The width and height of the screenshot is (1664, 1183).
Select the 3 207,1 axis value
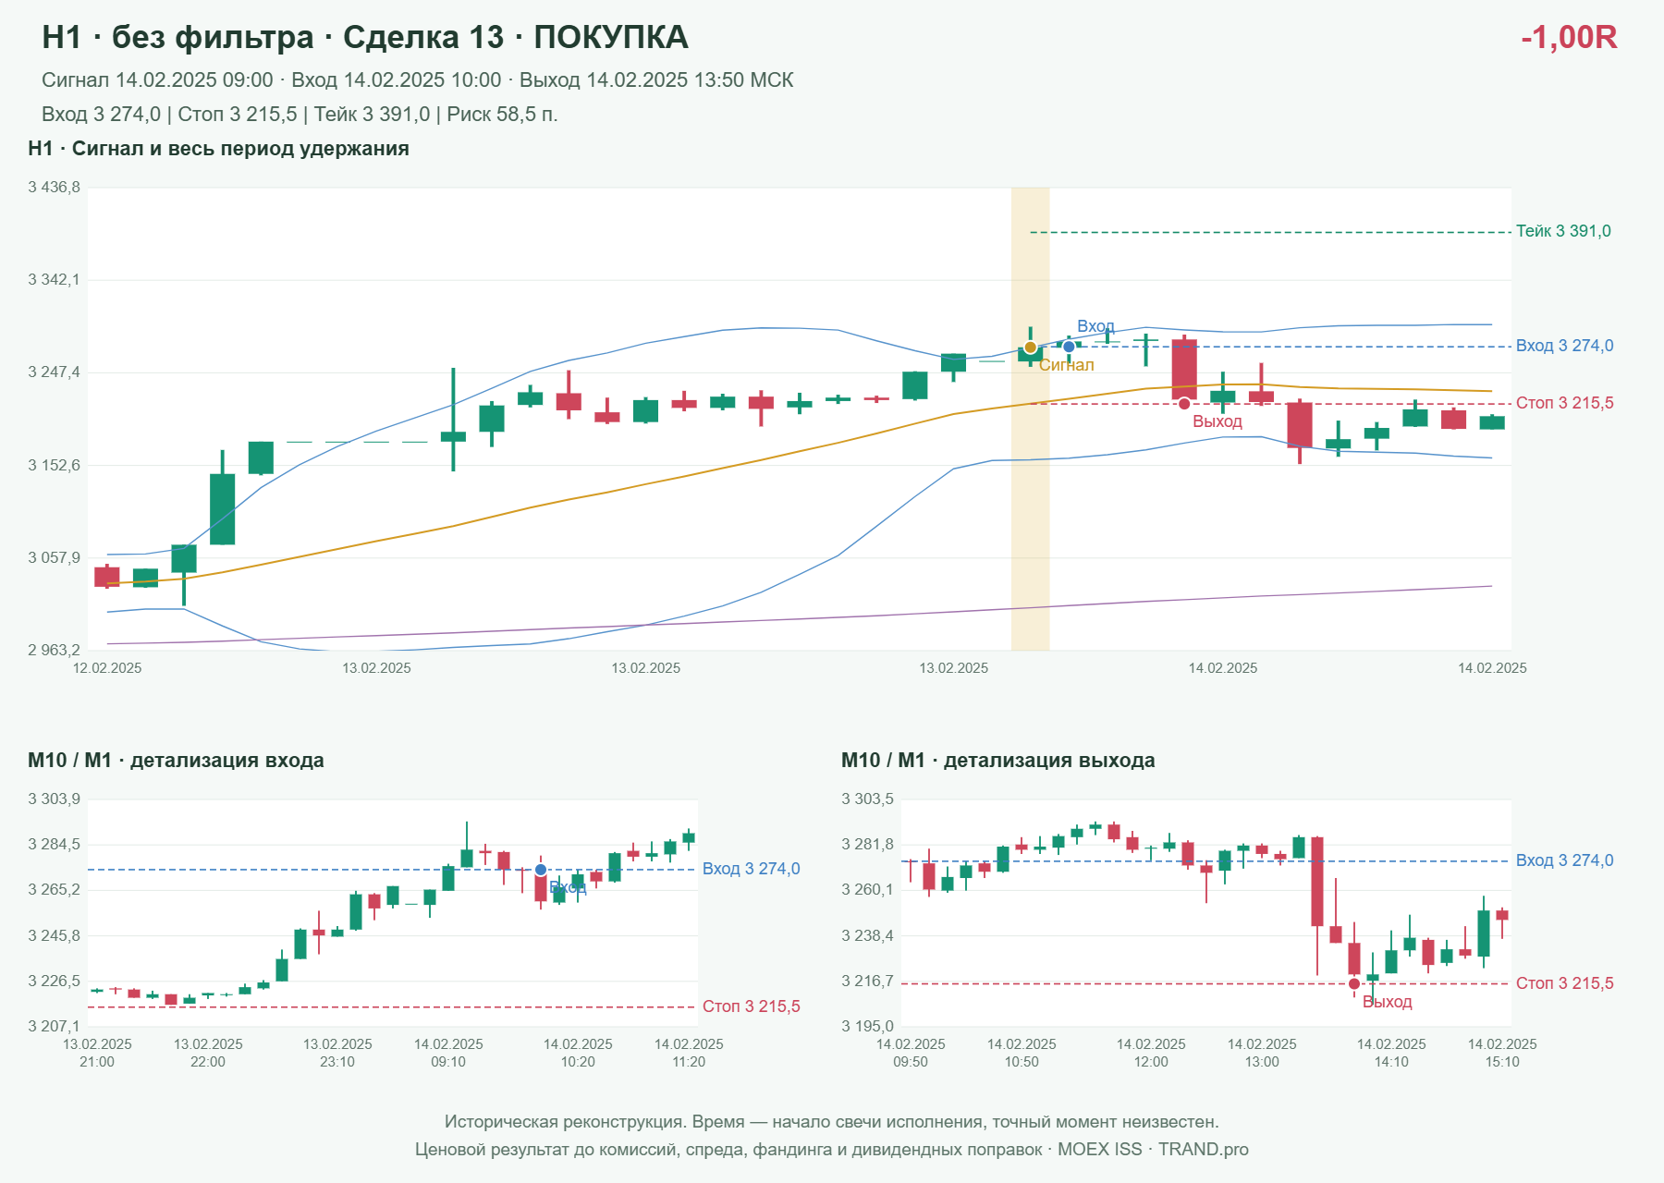55,1026
